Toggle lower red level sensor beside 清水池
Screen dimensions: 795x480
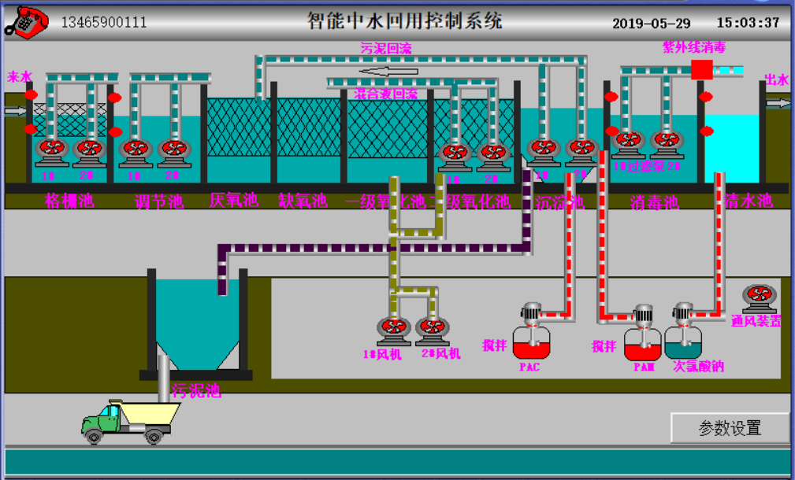pyautogui.click(x=706, y=131)
